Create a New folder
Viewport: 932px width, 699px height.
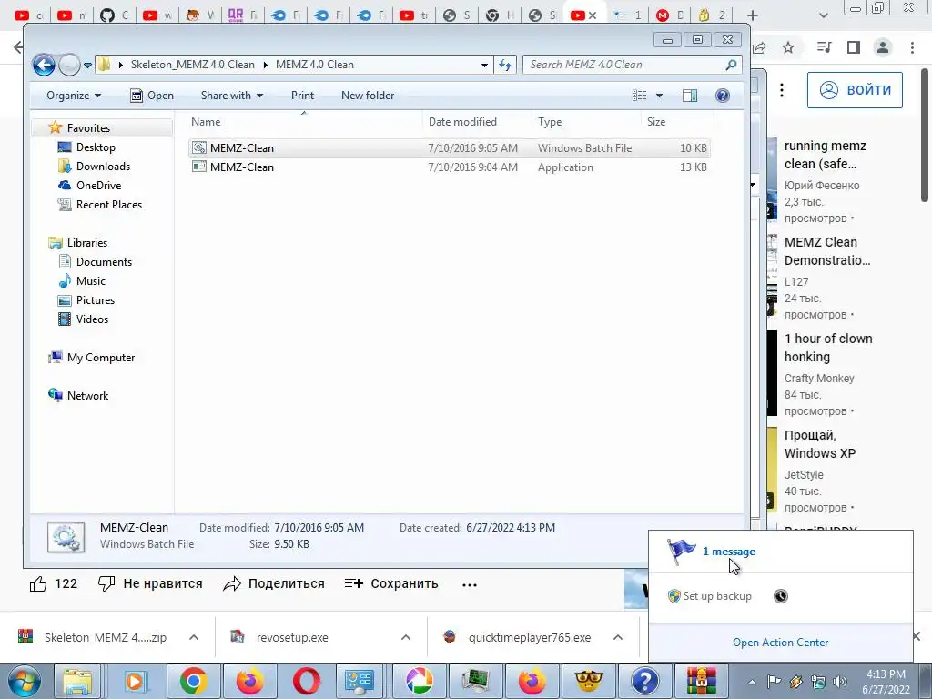pyautogui.click(x=368, y=96)
